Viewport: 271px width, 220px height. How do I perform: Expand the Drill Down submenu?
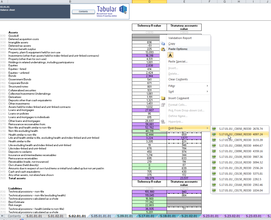(x=185, y=128)
